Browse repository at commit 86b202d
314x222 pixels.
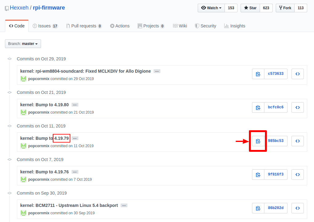coord(297,208)
